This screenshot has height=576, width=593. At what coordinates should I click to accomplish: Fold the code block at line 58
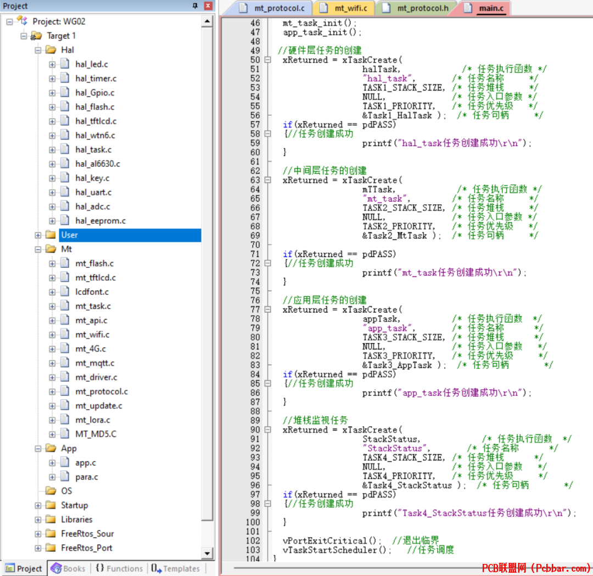[x=268, y=133]
